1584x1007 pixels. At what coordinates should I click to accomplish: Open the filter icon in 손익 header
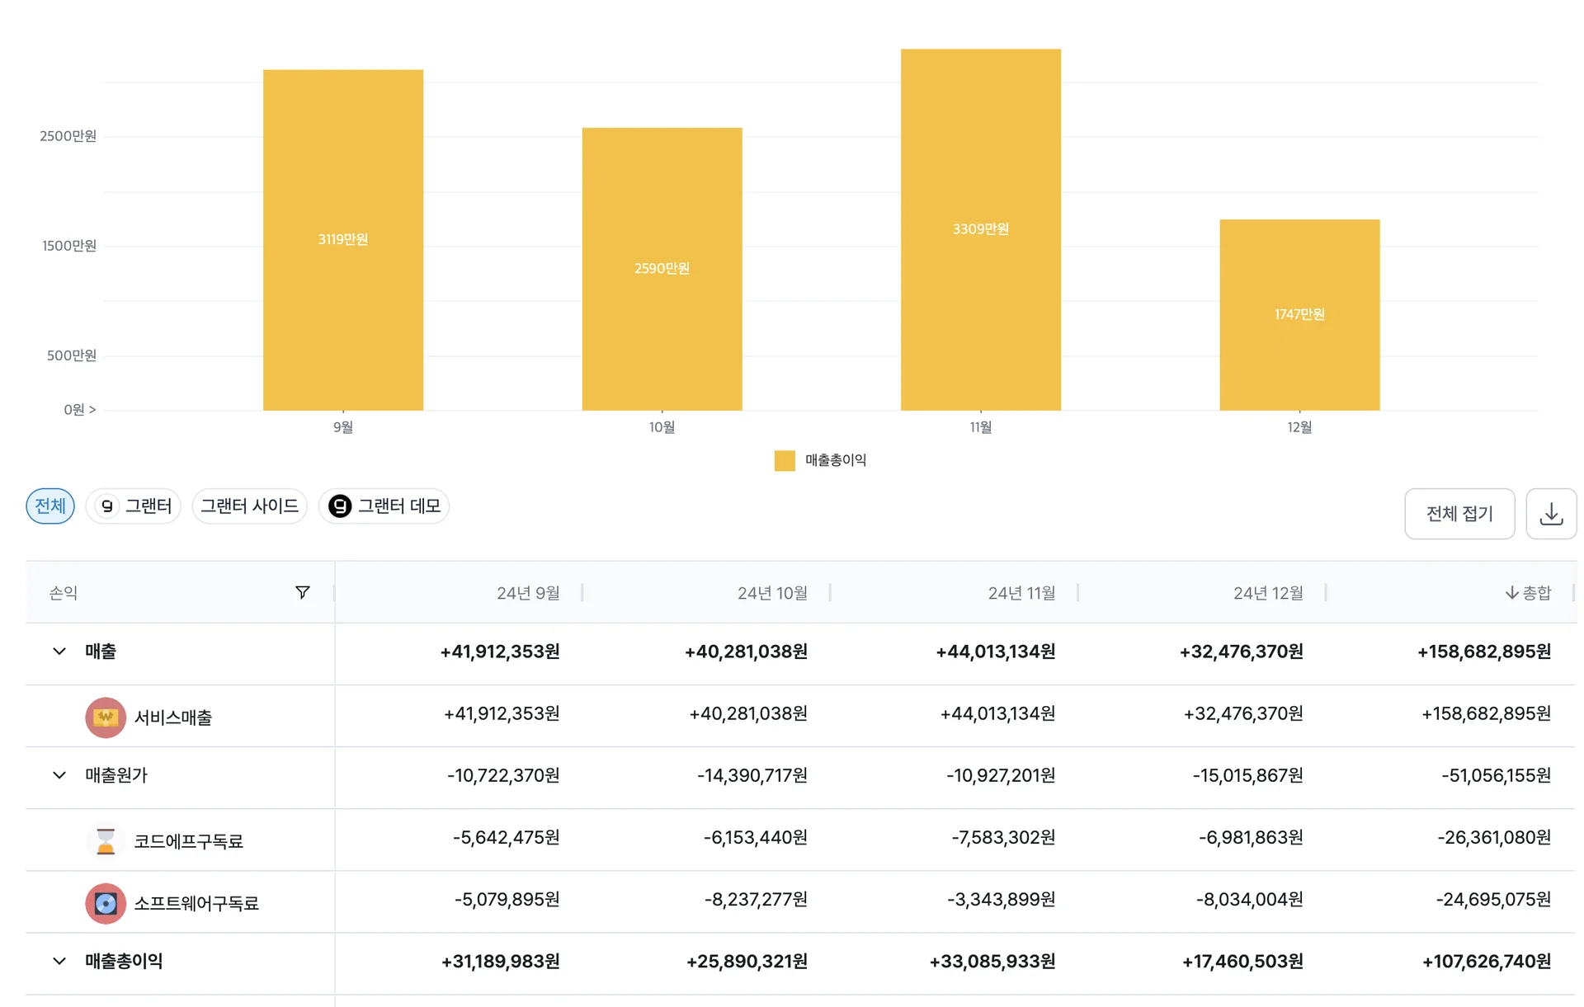click(303, 592)
